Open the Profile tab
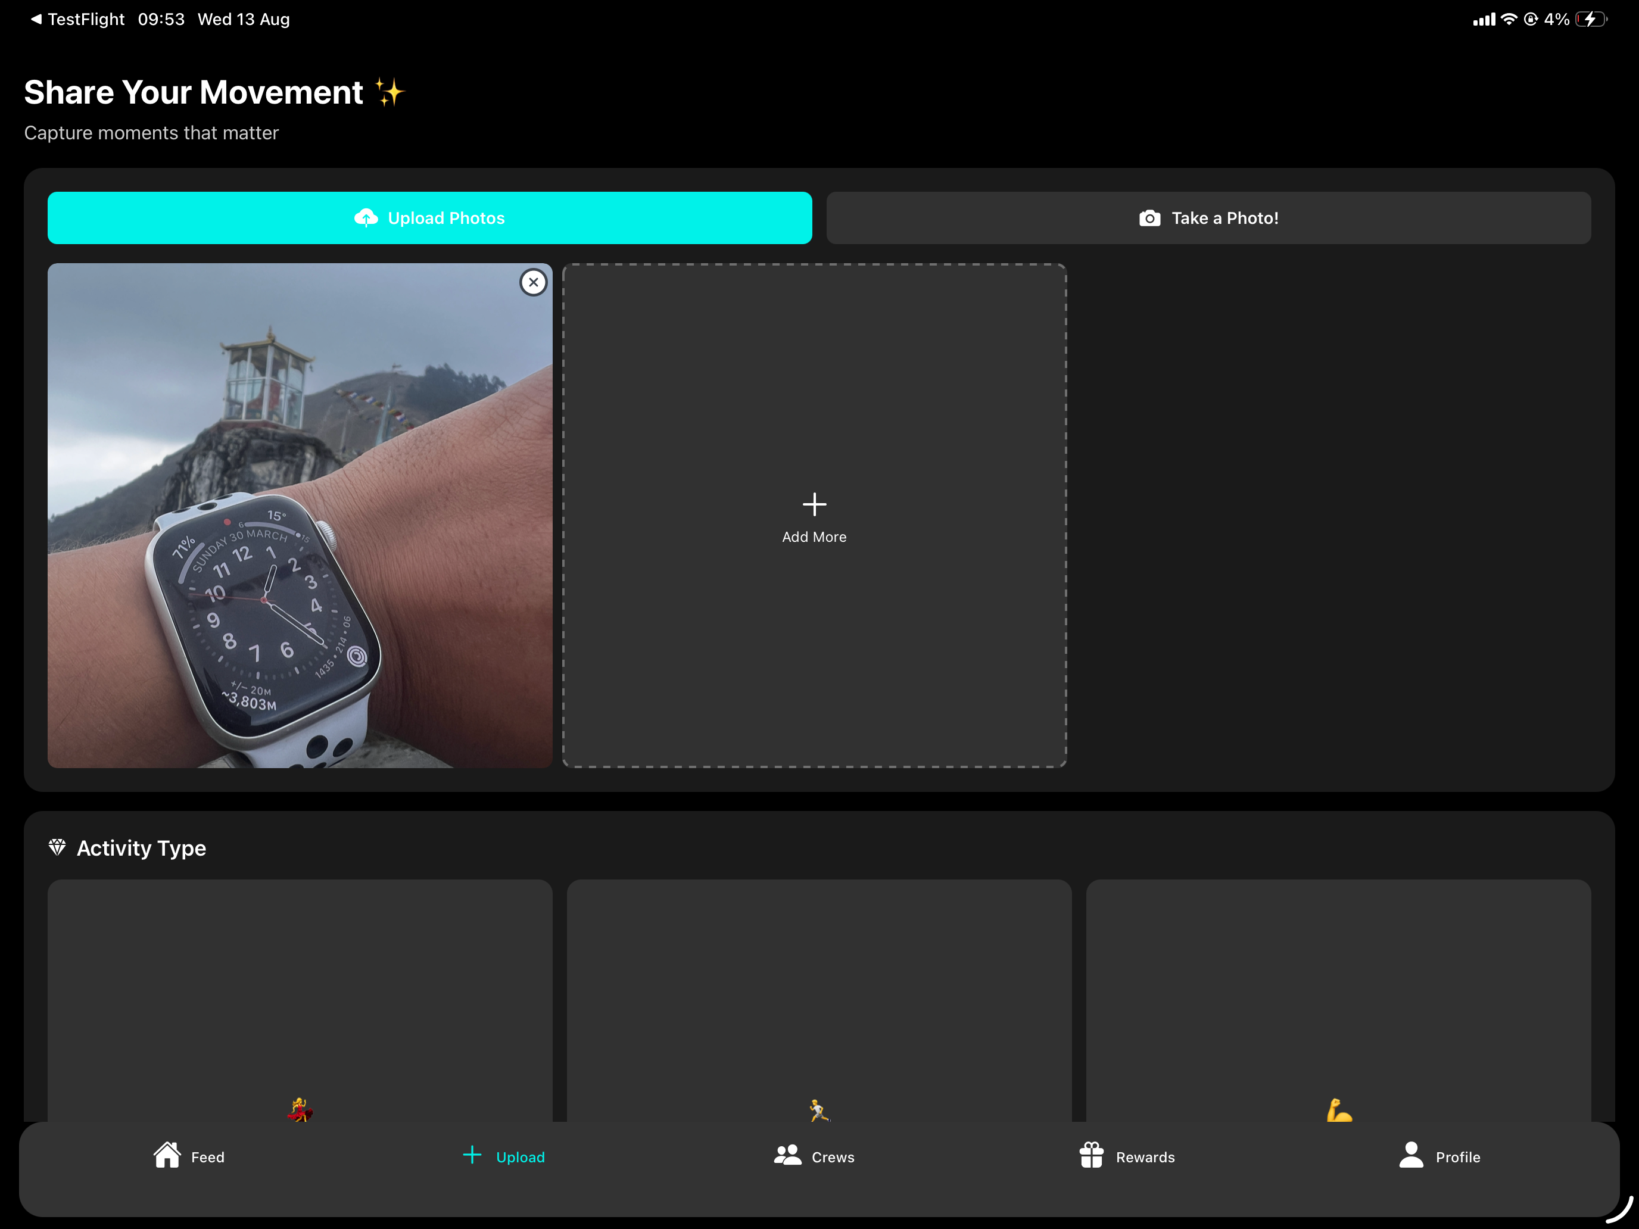Viewport: 1639px width, 1229px height. click(1439, 1156)
